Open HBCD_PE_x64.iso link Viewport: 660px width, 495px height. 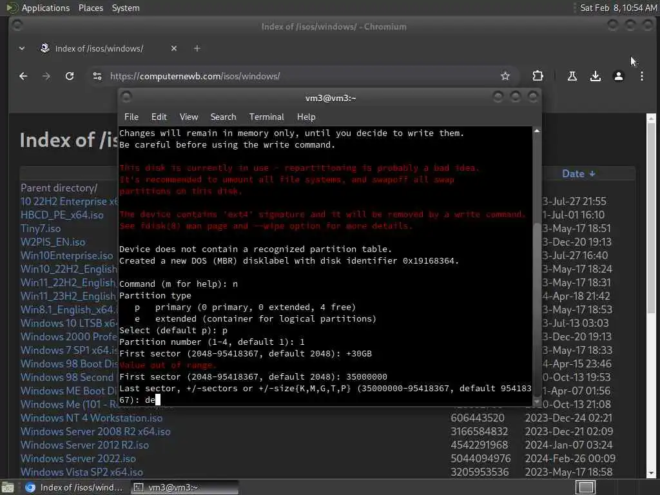pyautogui.click(x=62, y=215)
